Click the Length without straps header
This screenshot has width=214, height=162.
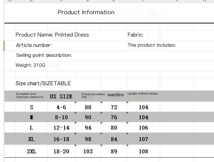tap(143, 94)
